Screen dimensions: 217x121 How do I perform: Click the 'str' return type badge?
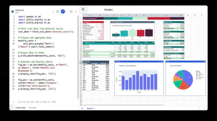37,102
